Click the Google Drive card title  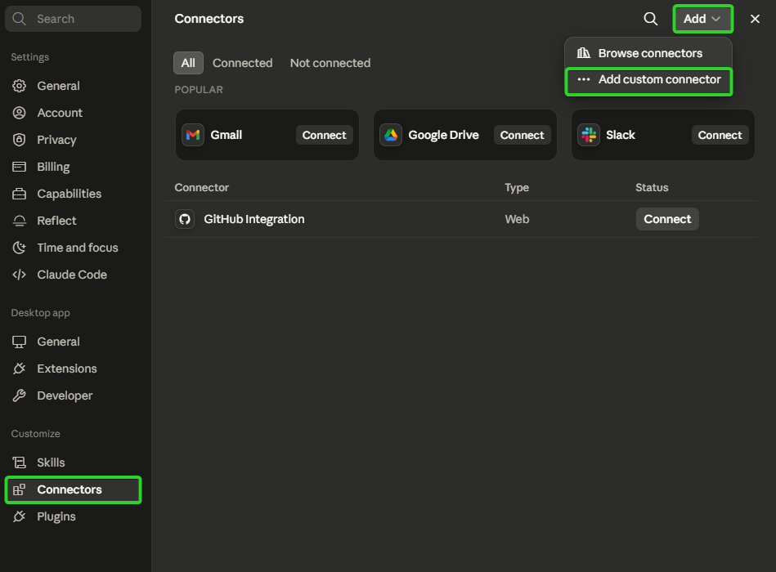coord(443,135)
